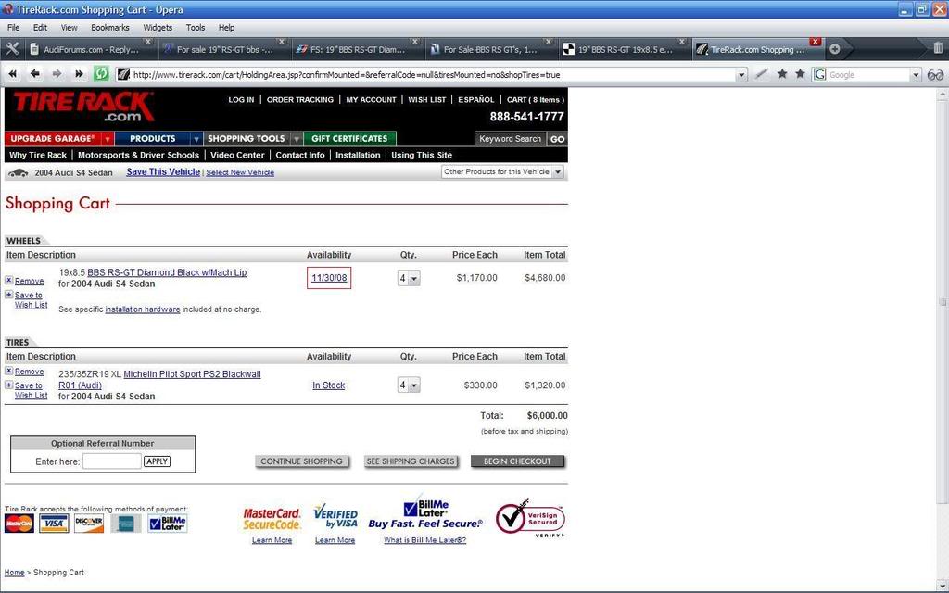The image size is (949, 593).
Task: Click the referral number Enter here field
Action: point(111,461)
